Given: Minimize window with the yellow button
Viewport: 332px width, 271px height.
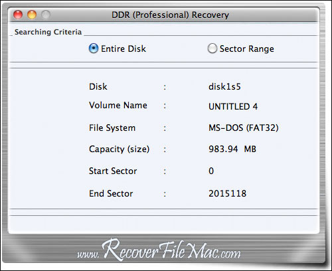Looking at the screenshot, I should [32, 15].
